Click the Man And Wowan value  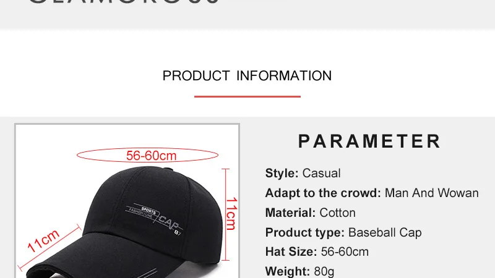[x=431, y=193]
